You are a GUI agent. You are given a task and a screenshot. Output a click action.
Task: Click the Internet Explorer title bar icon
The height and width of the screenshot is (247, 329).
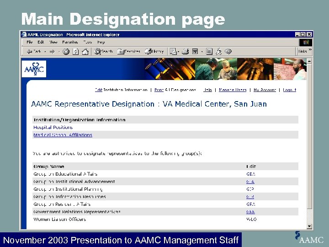24,34
